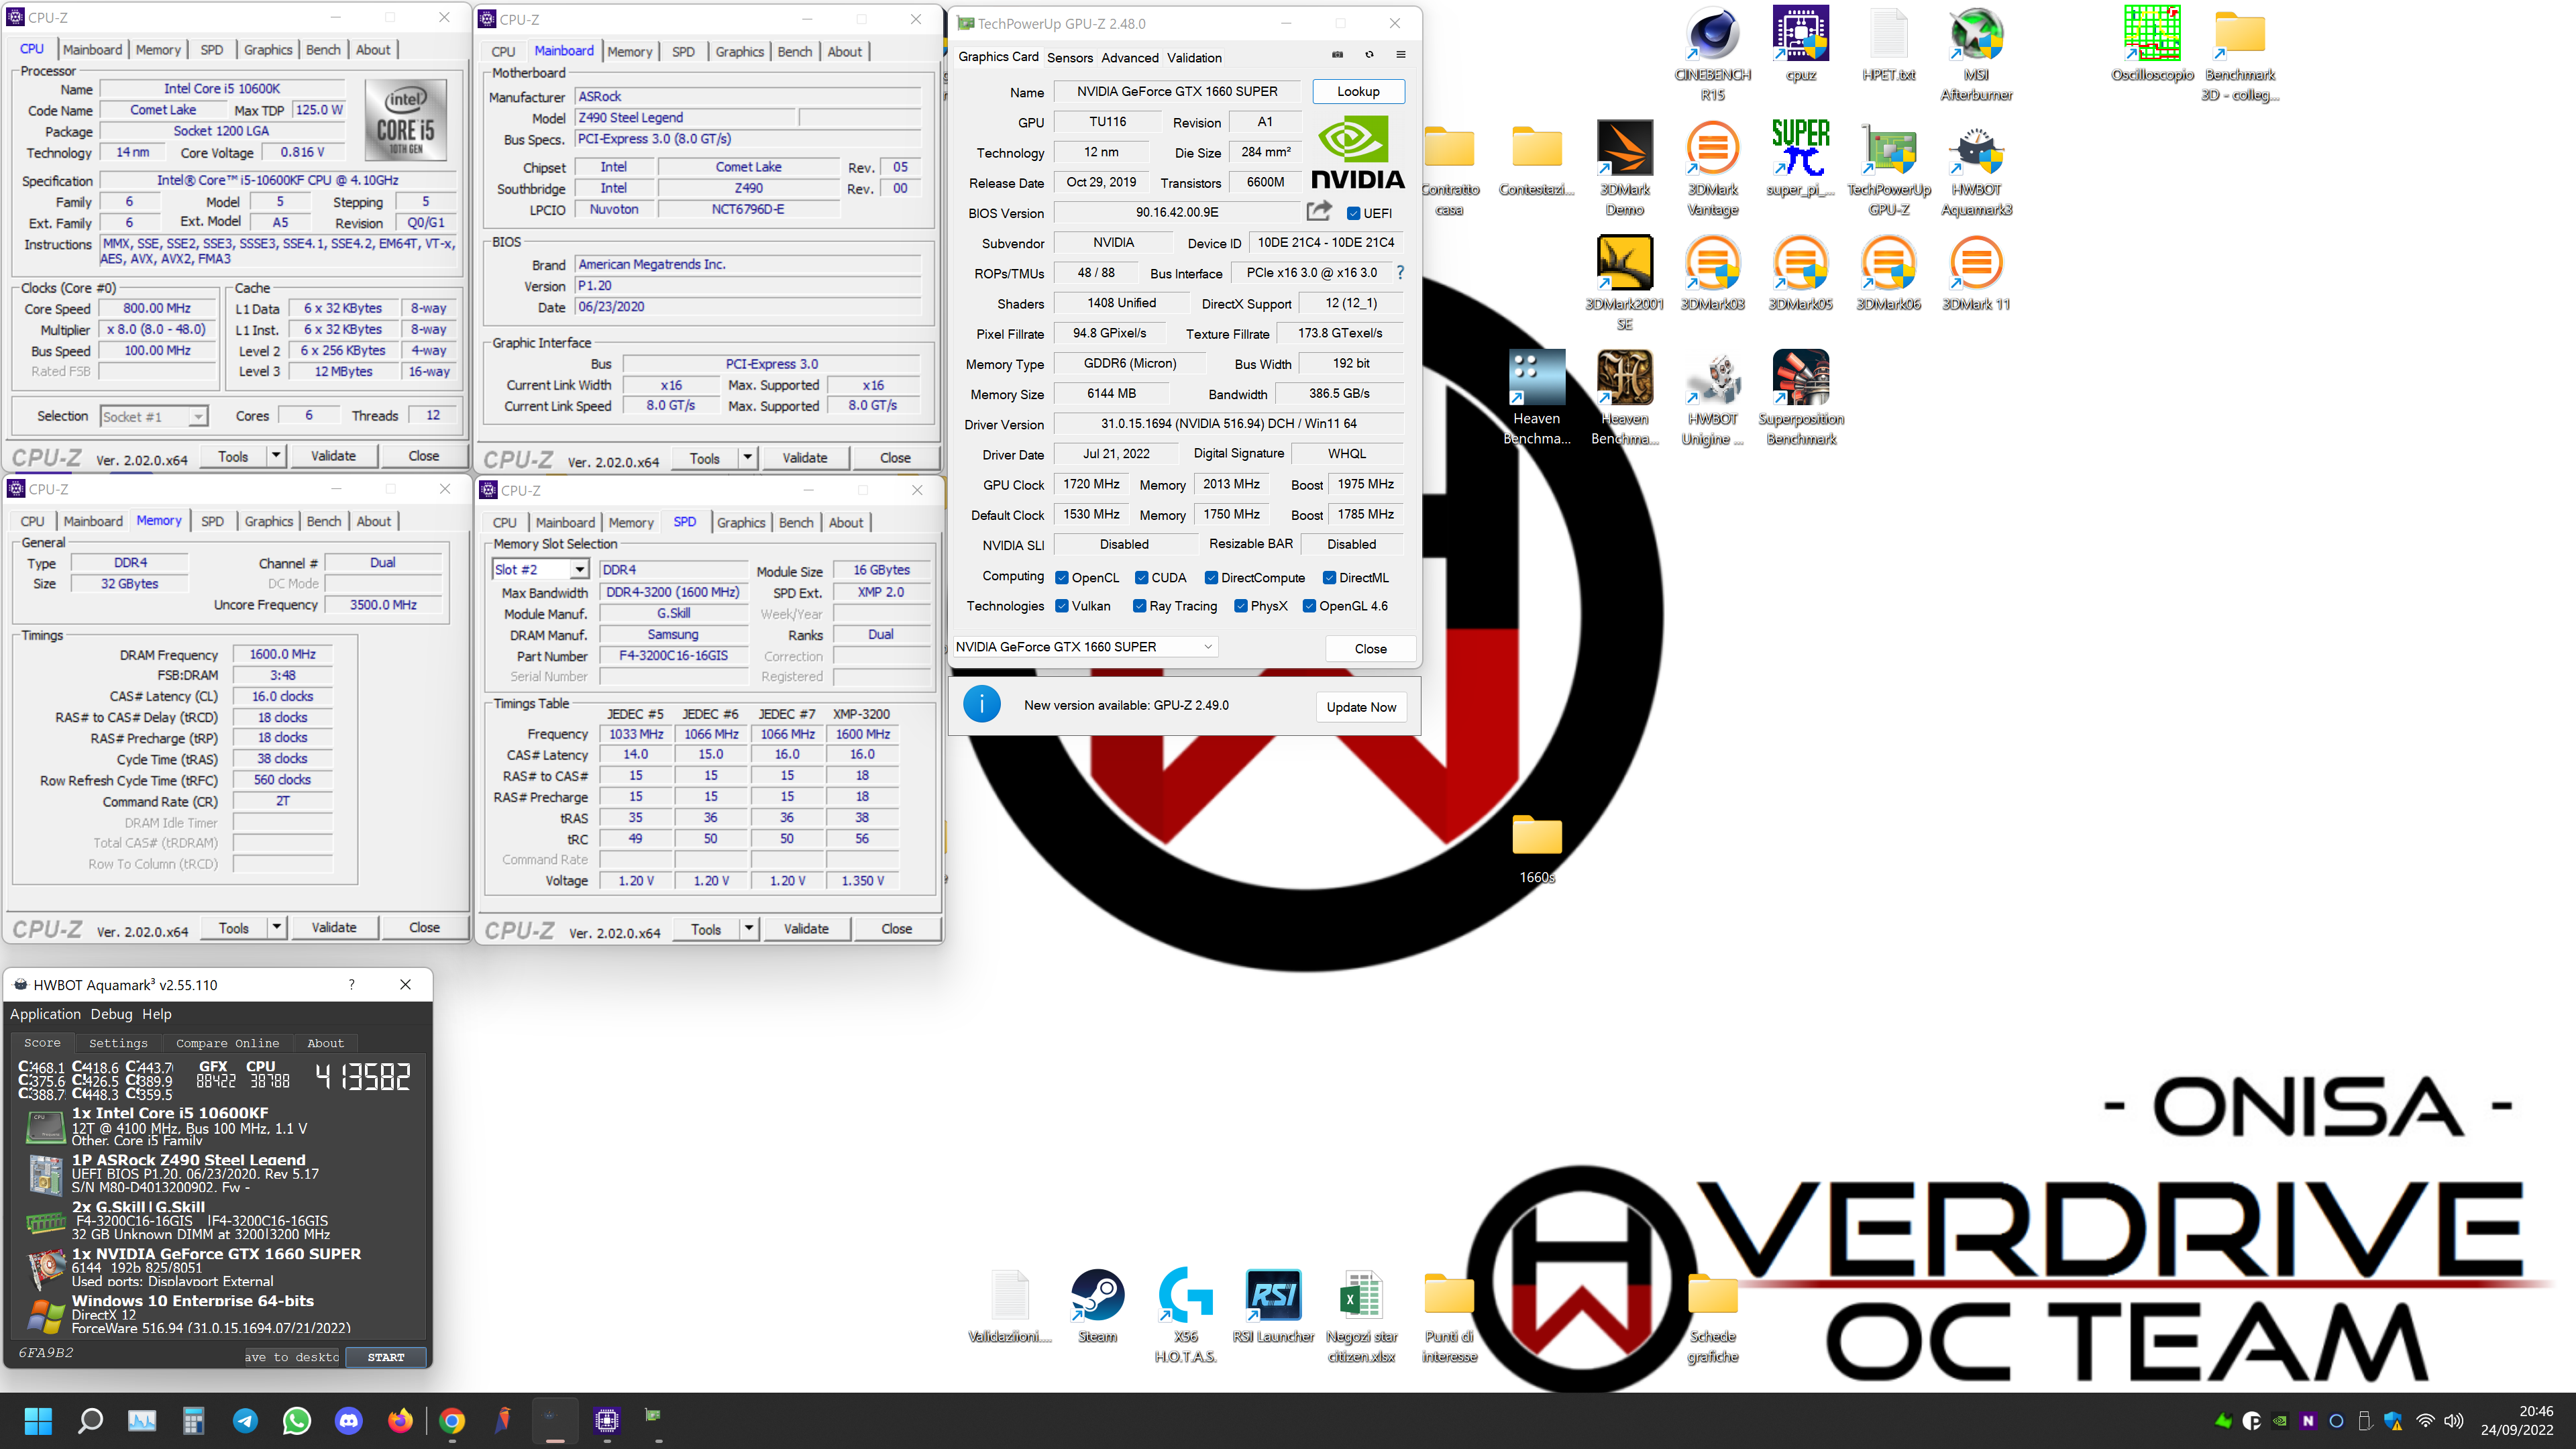Toggle DirectML checkbox in GPU-Z
2576x1449 pixels.
pyautogui.click(x=1329, y=577)
